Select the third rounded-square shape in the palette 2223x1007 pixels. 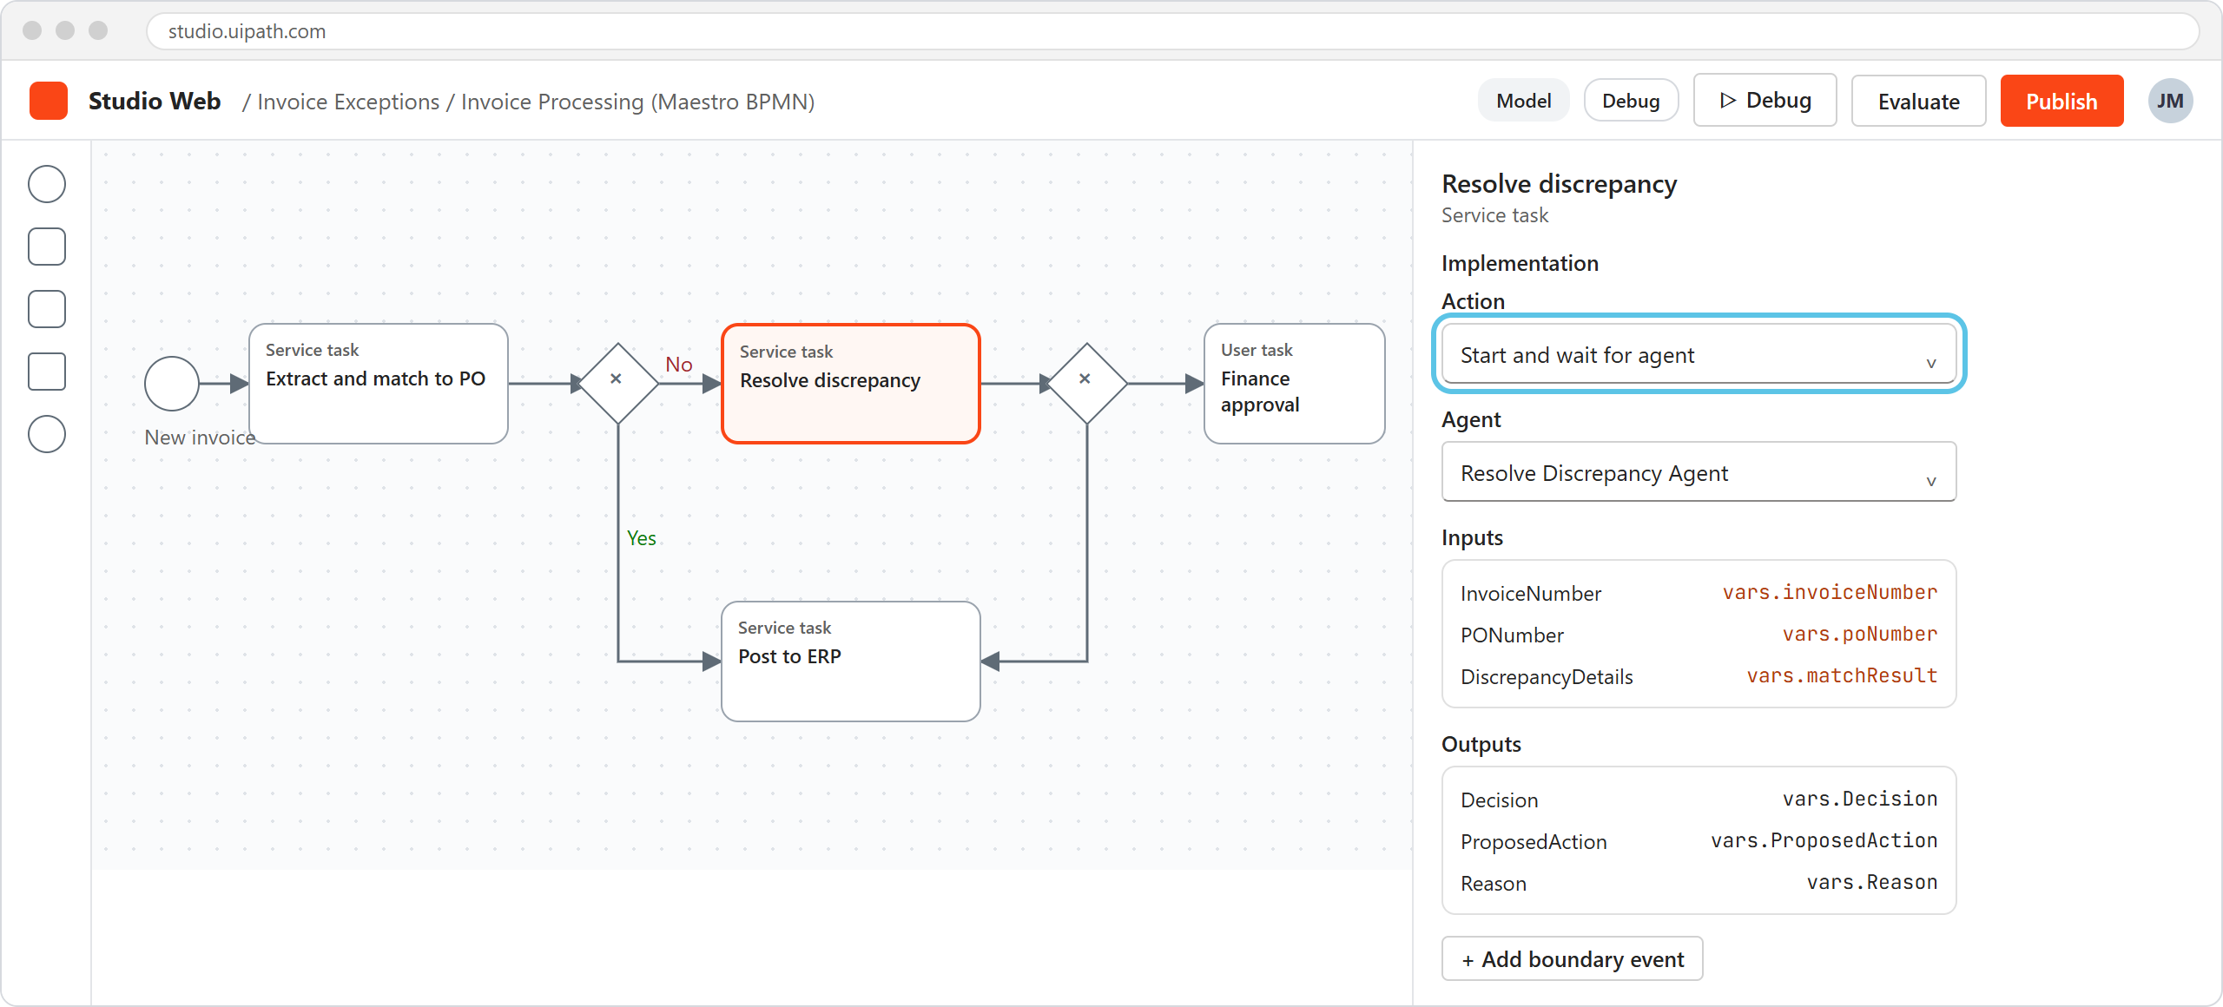click(x=47, y=372)
